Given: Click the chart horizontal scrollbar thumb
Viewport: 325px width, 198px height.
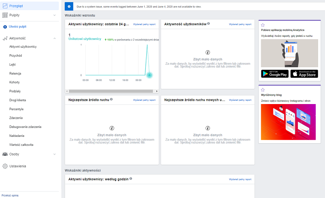Looking at the screenshot, I should (111, 91).
